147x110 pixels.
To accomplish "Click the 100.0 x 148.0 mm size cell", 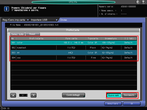I will click(x=73, y=43).
